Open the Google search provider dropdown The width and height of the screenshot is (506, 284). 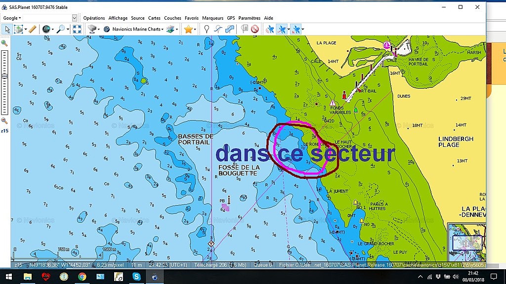coord(12,18)
